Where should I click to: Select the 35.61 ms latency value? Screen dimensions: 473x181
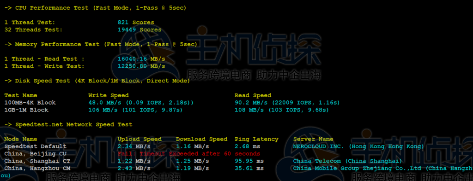pyautogui.click(x=249, y=168)
